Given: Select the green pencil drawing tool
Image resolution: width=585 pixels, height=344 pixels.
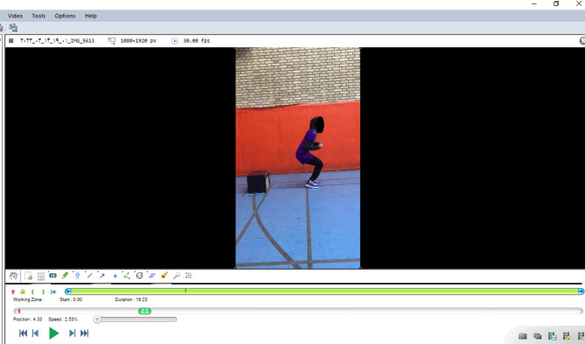Looking at the screenshot, I should point(65,275).
